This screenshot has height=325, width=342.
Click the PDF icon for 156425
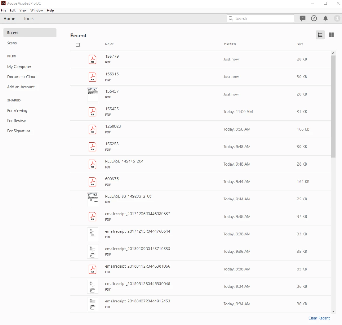(x=92, y=112)
